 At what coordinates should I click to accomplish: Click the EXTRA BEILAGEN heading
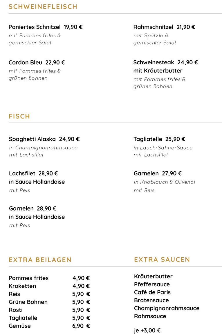[x=40, y=260]
